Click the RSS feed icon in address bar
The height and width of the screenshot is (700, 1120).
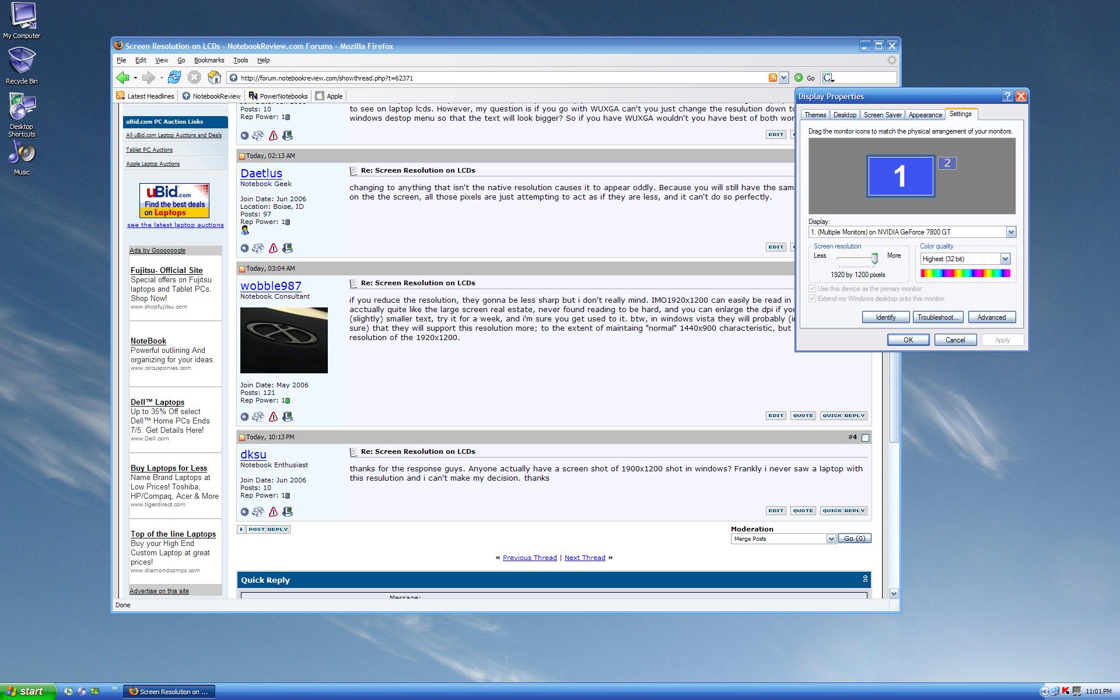[x=772, y=78]
